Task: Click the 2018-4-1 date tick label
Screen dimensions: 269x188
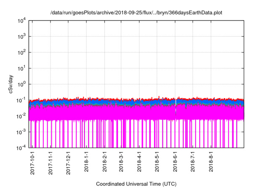Action: (139, 161)
